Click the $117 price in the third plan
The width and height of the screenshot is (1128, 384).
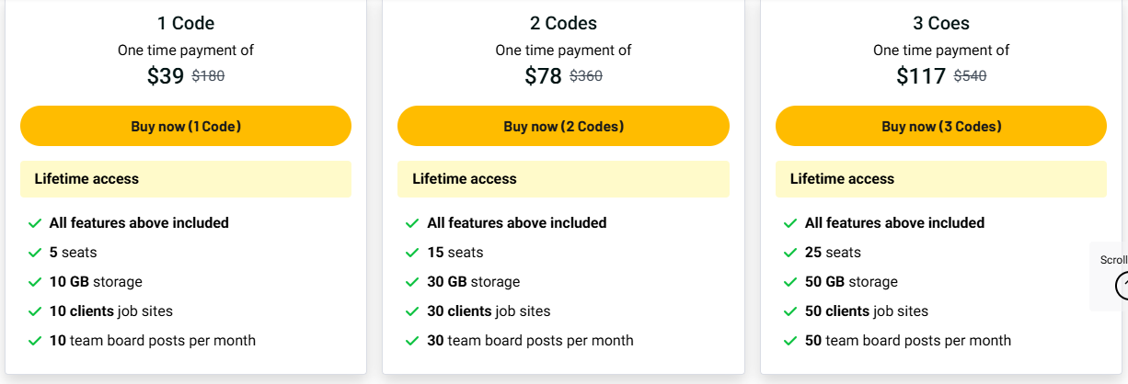[x=921, y=76]
